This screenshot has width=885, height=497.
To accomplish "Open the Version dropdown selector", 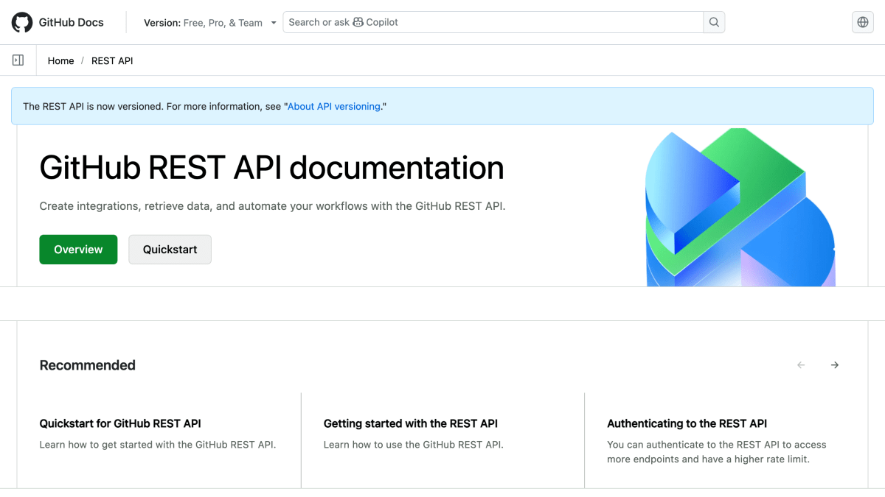I will 210,23.
